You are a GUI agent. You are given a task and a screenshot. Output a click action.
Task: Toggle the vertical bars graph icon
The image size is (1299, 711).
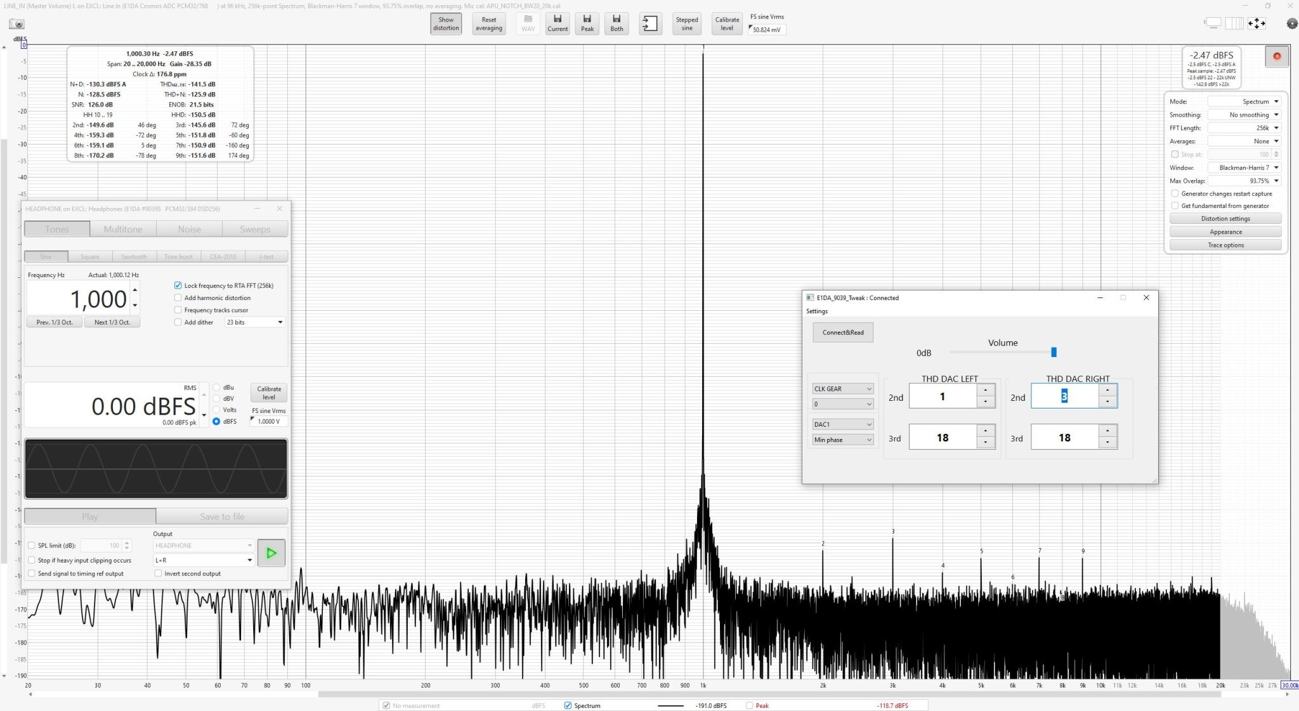pyautogui.click(x=1234, y=23)
